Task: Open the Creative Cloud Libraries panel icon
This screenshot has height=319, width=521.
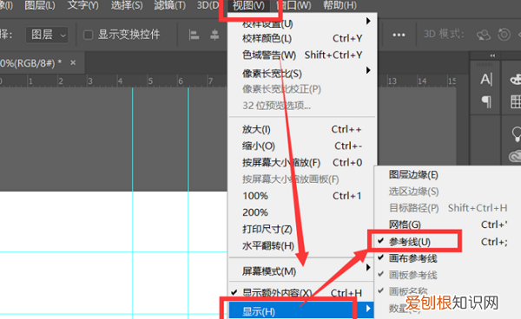Action: [x=515, y=157]
